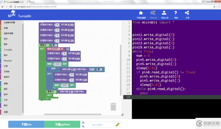Click code line 8 'while True:'
The height and width of the screenshot is (129, 221).
143,51
